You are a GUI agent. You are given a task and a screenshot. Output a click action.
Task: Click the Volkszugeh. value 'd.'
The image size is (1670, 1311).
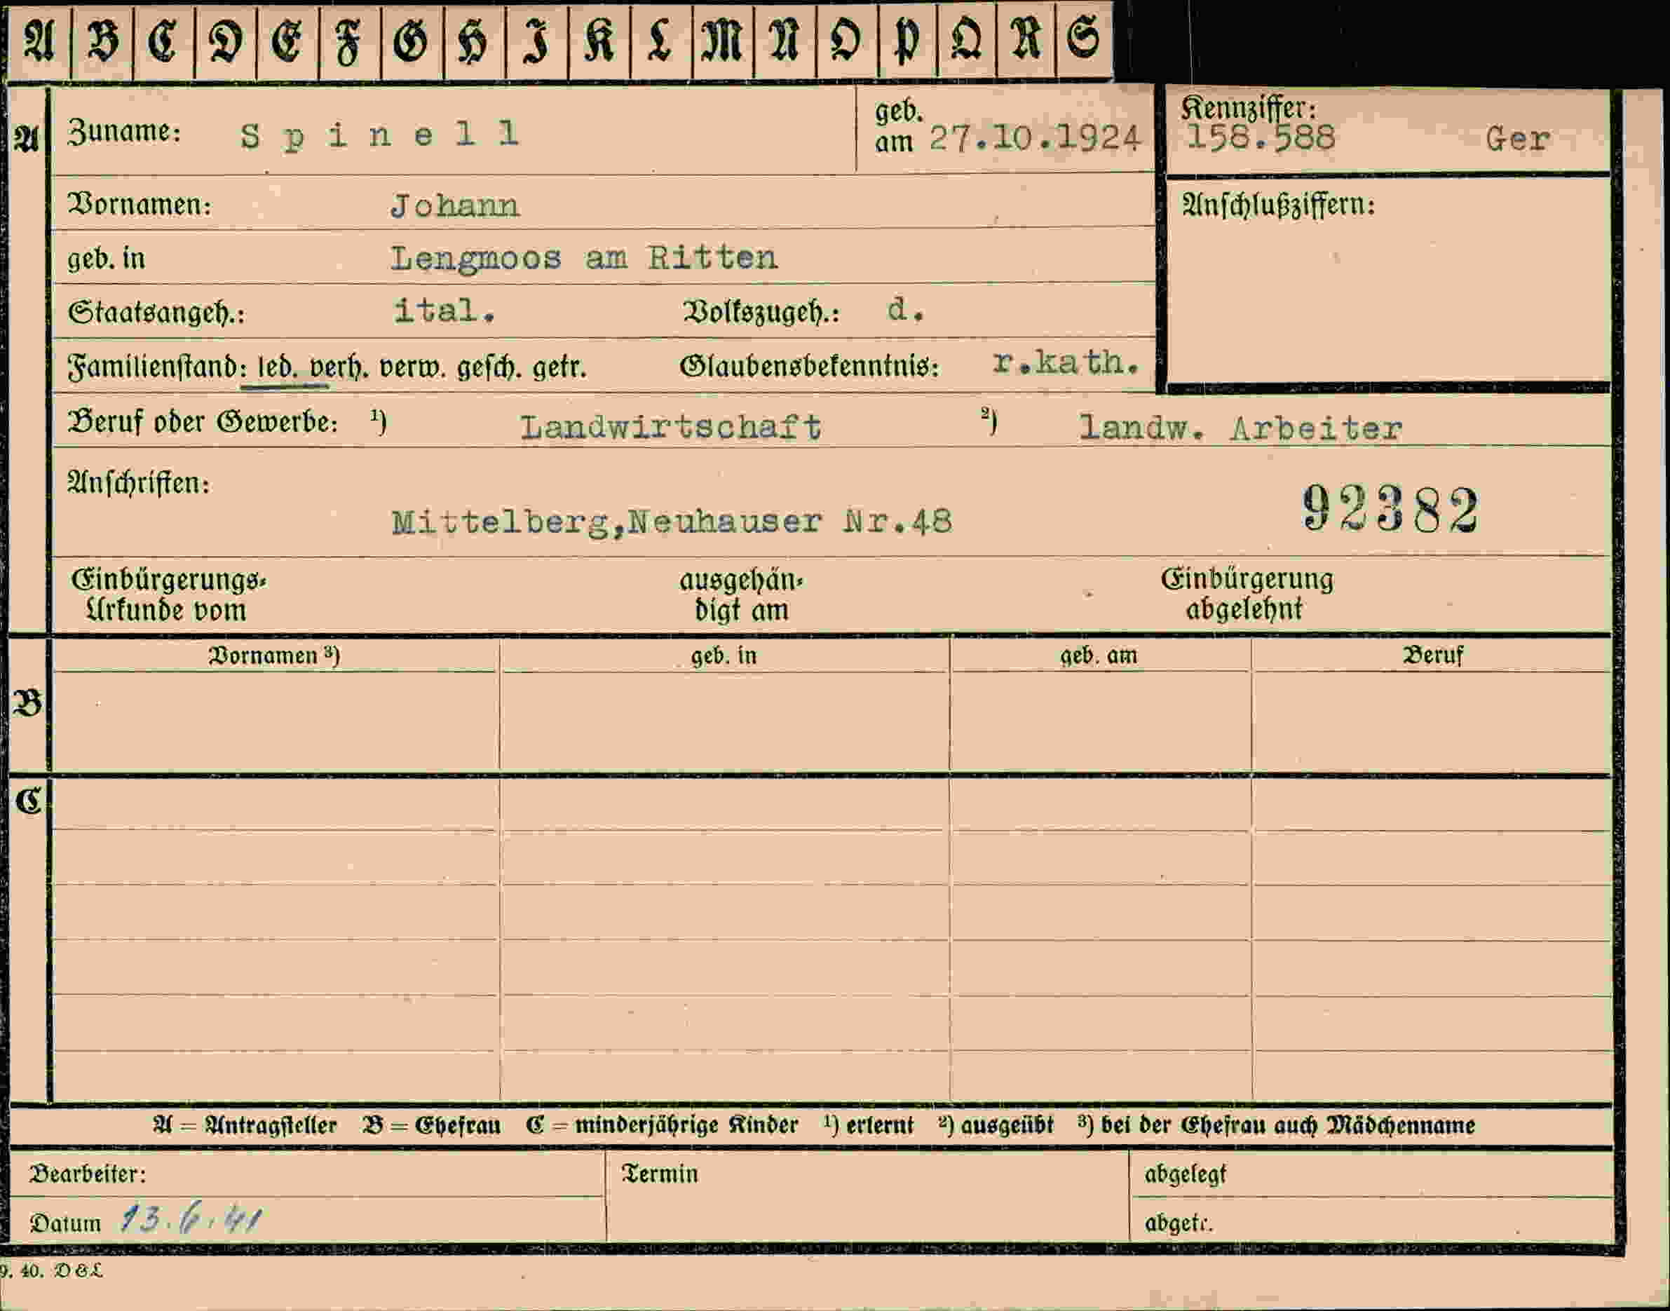[x=907, y=310]
